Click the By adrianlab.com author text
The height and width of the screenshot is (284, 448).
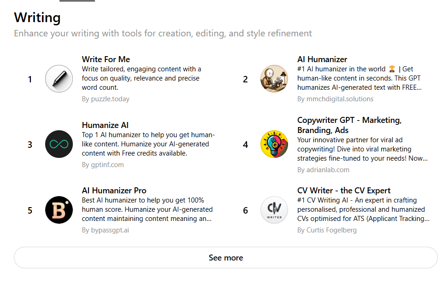(x=323, y=170)
